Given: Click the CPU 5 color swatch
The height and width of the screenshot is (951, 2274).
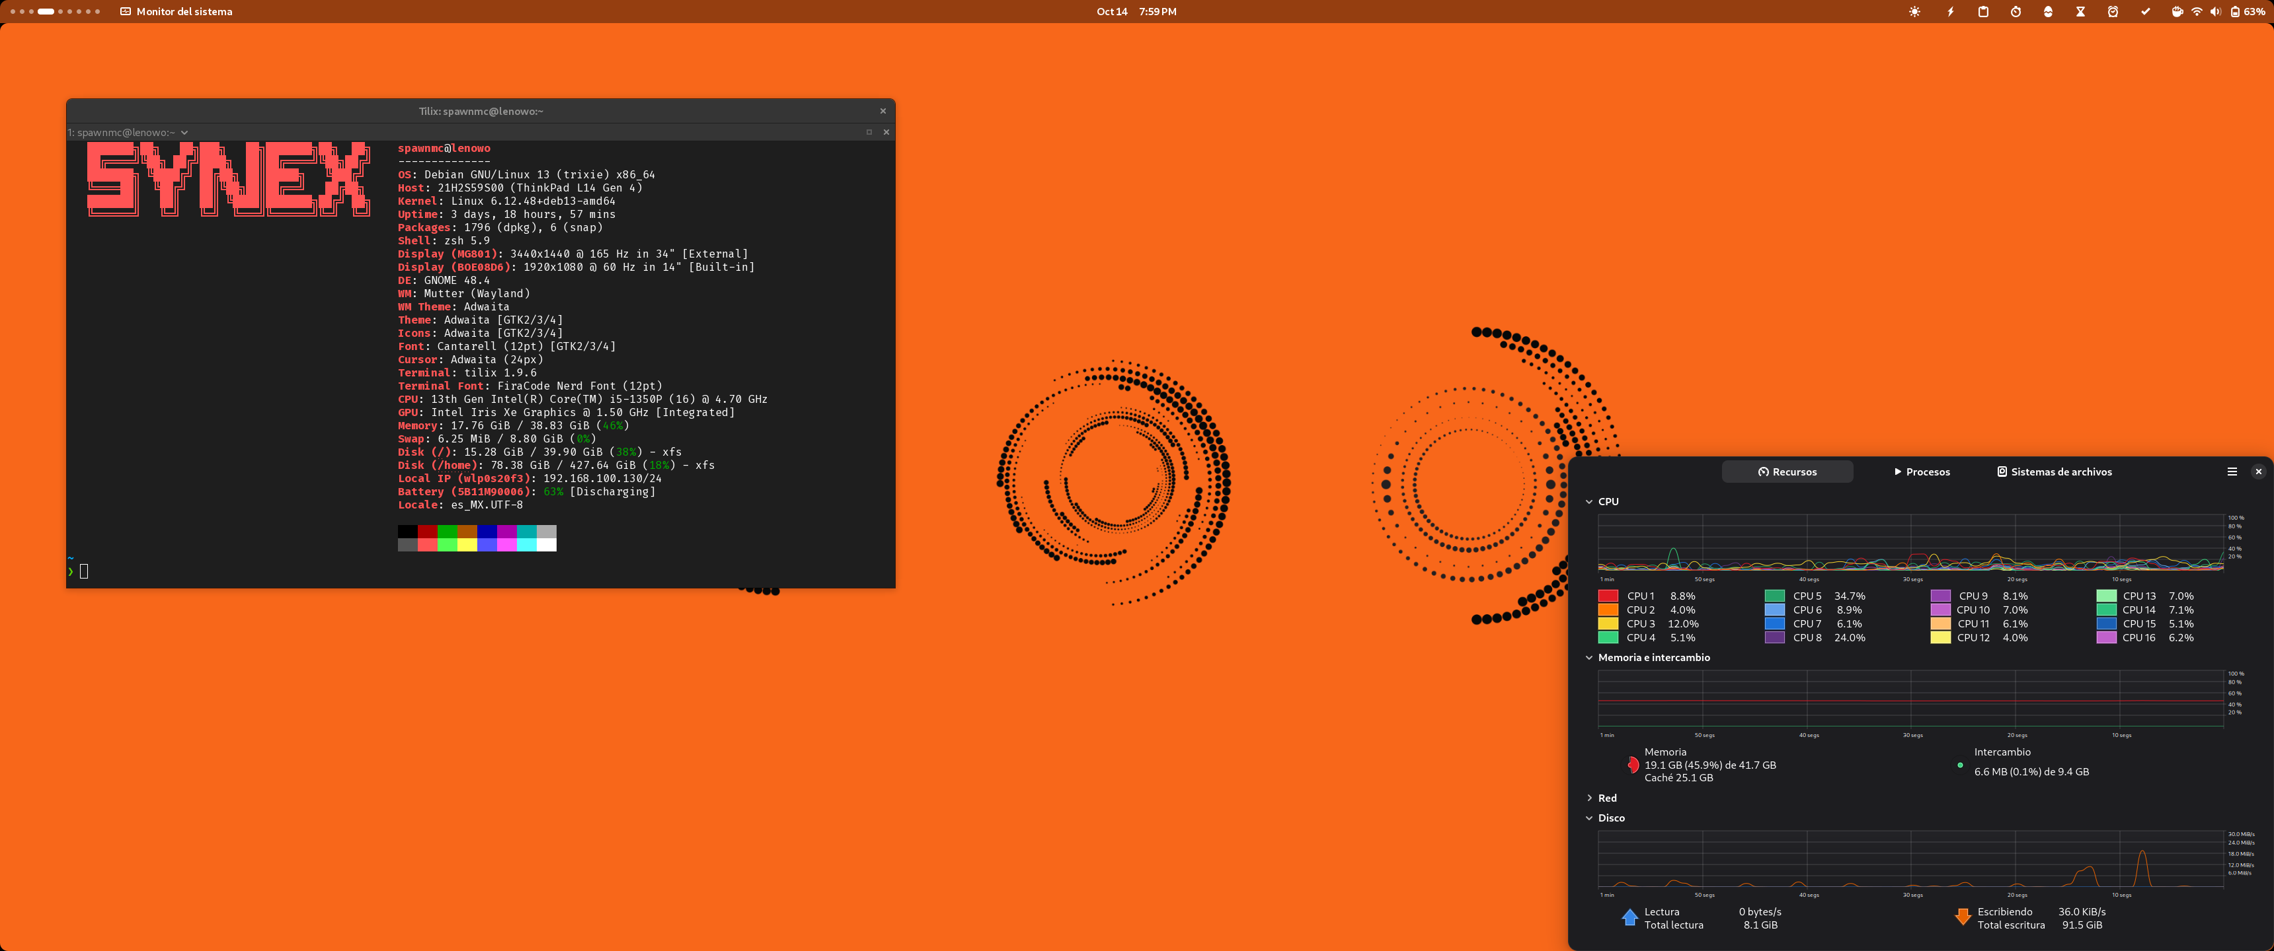Looking at the screenshot, I should tap(1774, 596).
